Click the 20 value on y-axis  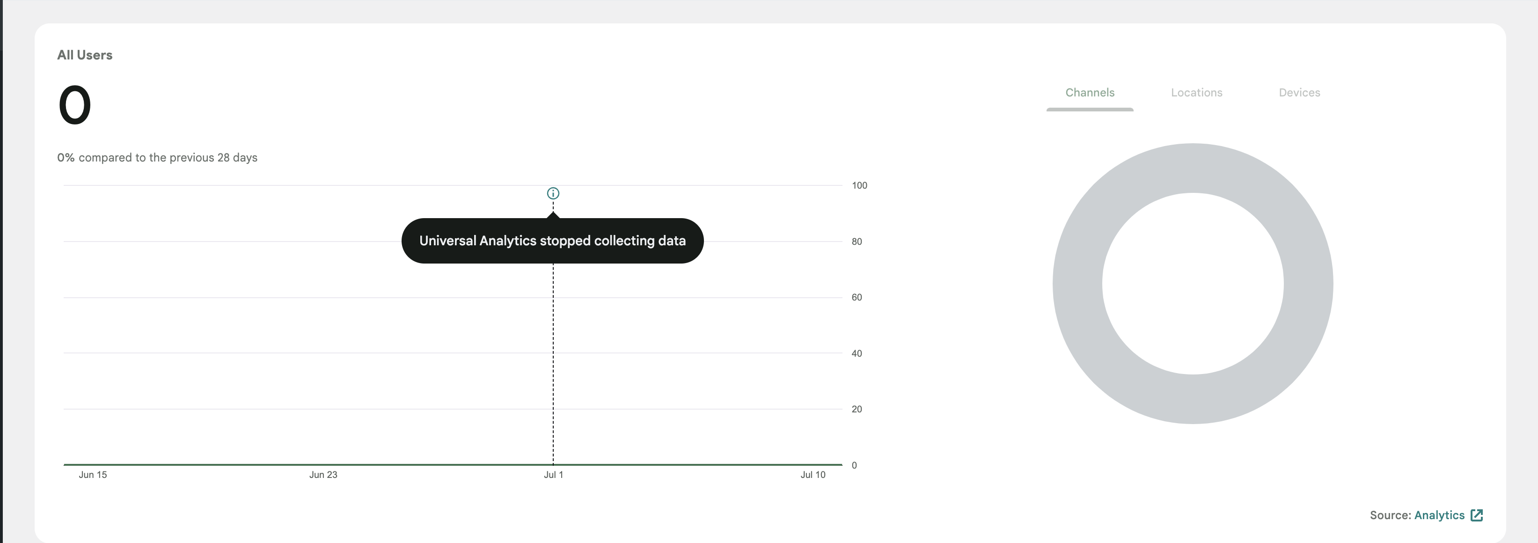856,409
